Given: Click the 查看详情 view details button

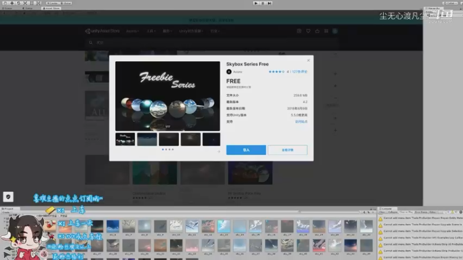Looking at the screenshot, I should pos(287,150).
